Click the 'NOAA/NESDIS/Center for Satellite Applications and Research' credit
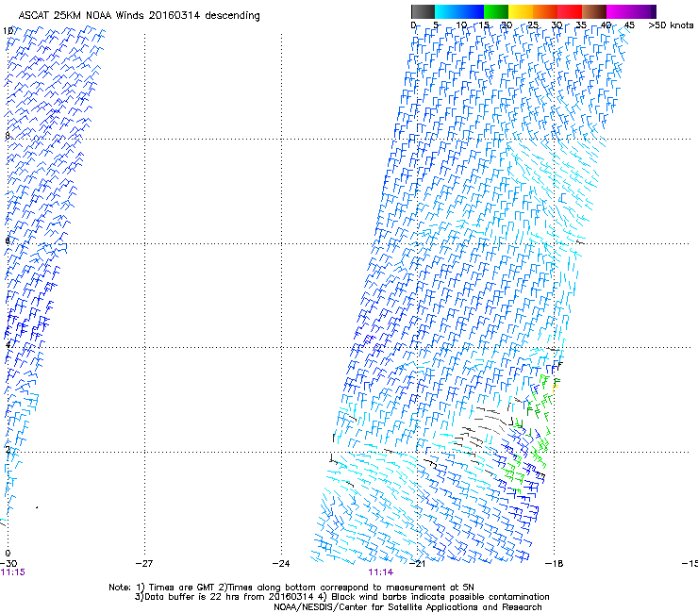 407,607
